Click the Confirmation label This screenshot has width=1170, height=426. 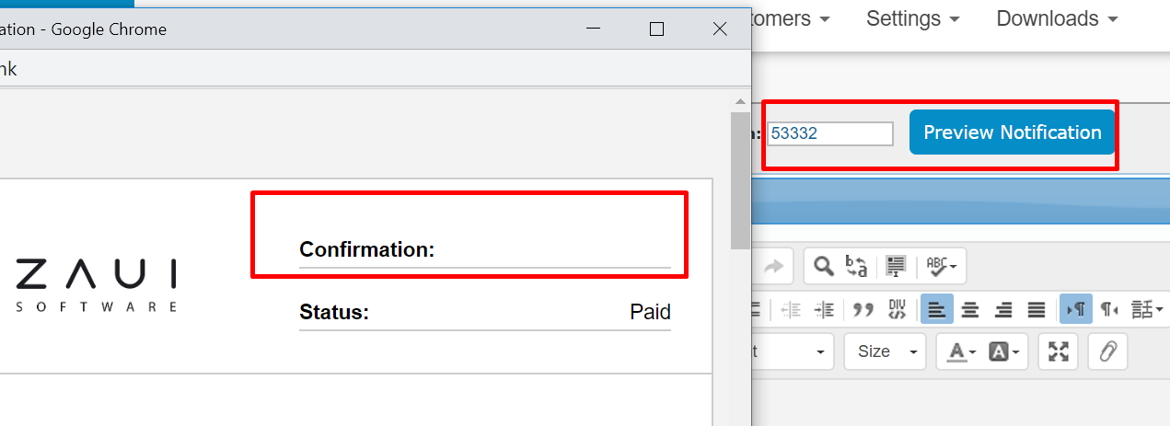[x=367, y=249]
